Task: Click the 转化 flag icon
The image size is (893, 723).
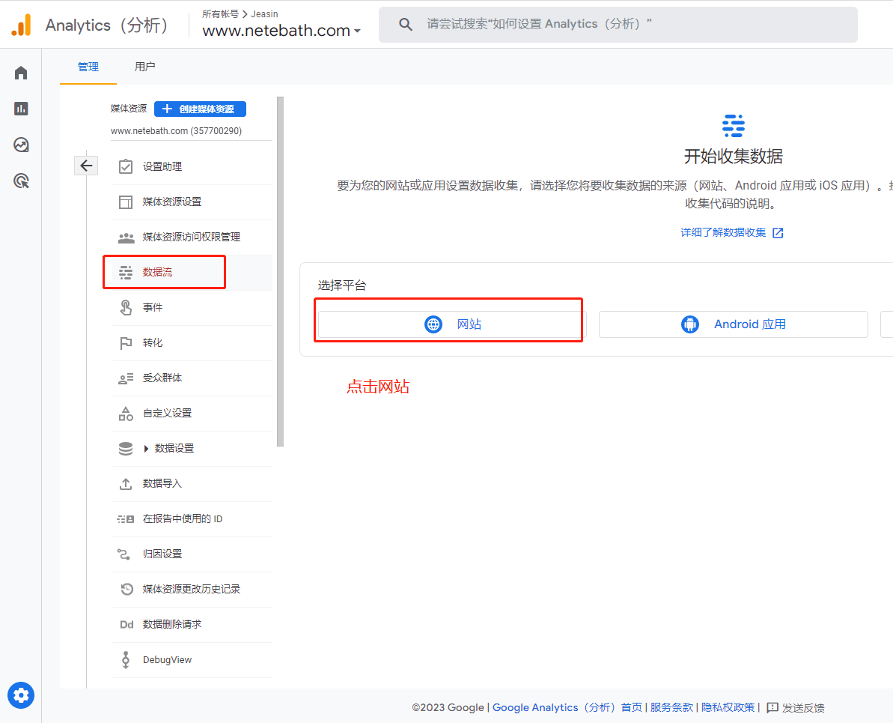Action: (126, 342)
